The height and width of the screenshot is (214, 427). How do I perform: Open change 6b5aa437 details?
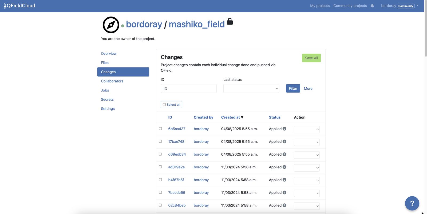pos(177,129)
